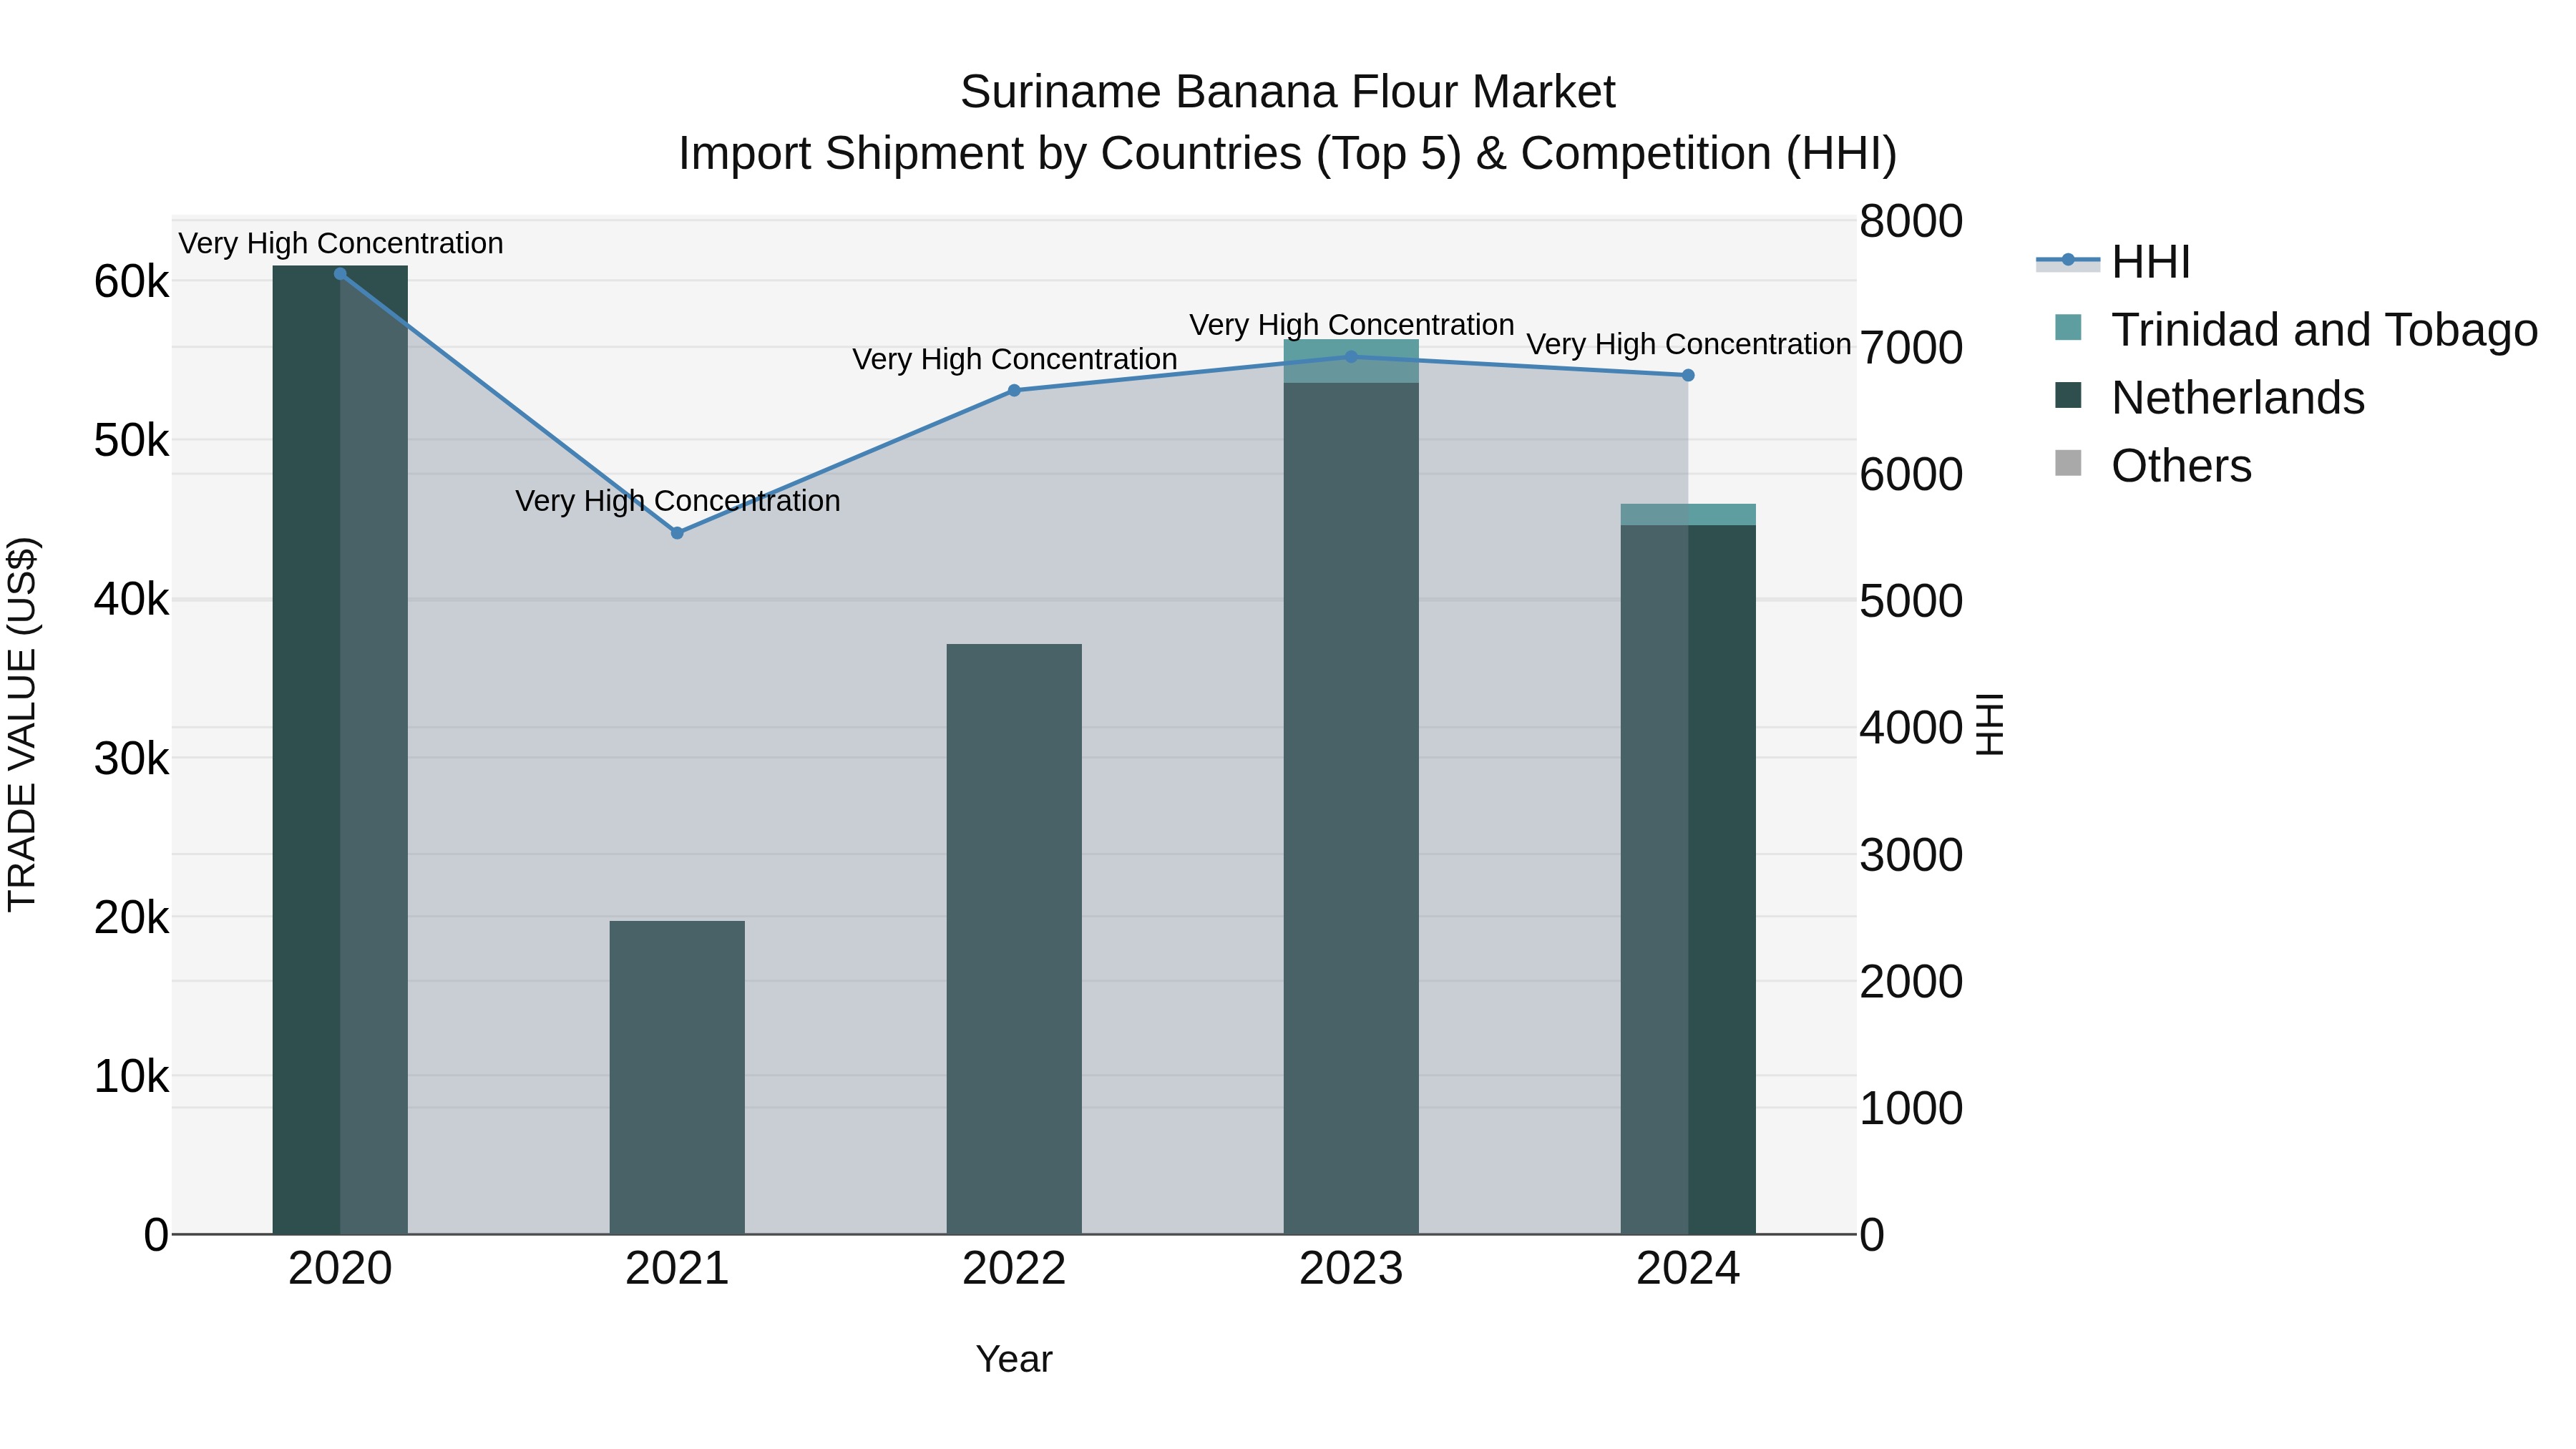Screen dimensions: 2576x1449
Task: Toggle Trinidad and Tobago legend entry
Action: (x=2295, y=329)
